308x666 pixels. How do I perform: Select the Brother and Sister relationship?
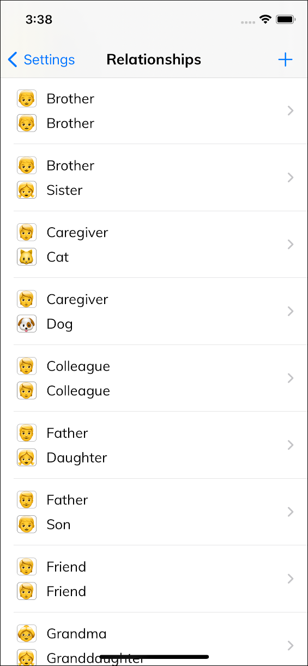154,178
